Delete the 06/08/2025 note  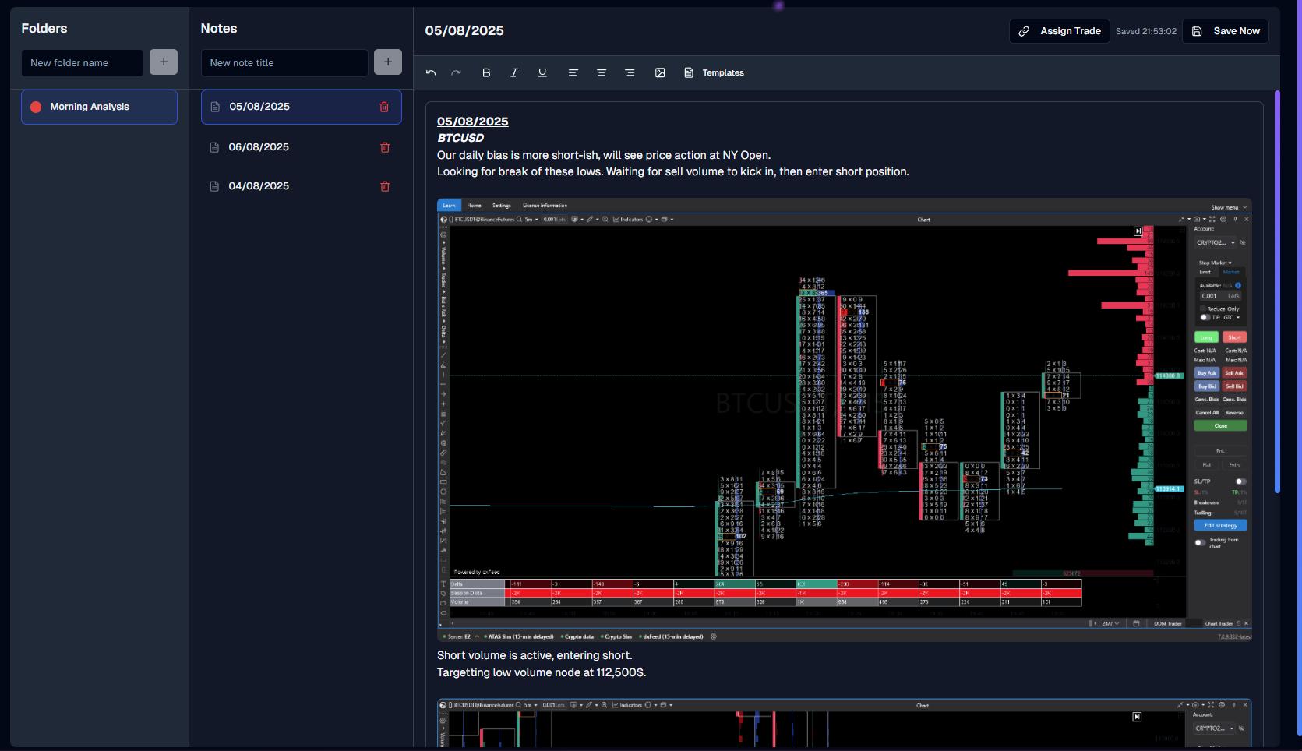pyautogui.click(x=385, y=147)
